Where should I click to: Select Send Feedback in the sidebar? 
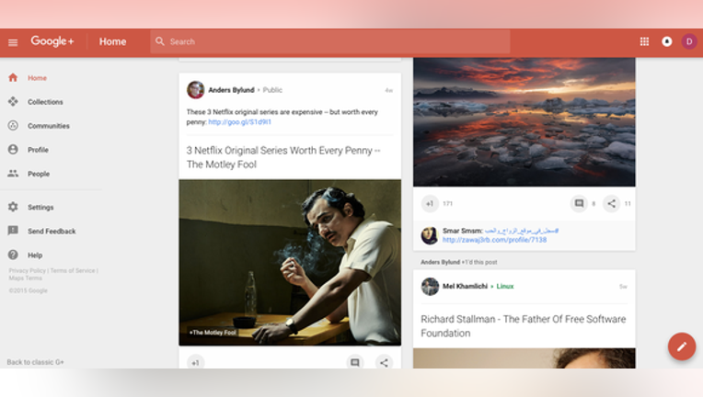tap(52, 232)
